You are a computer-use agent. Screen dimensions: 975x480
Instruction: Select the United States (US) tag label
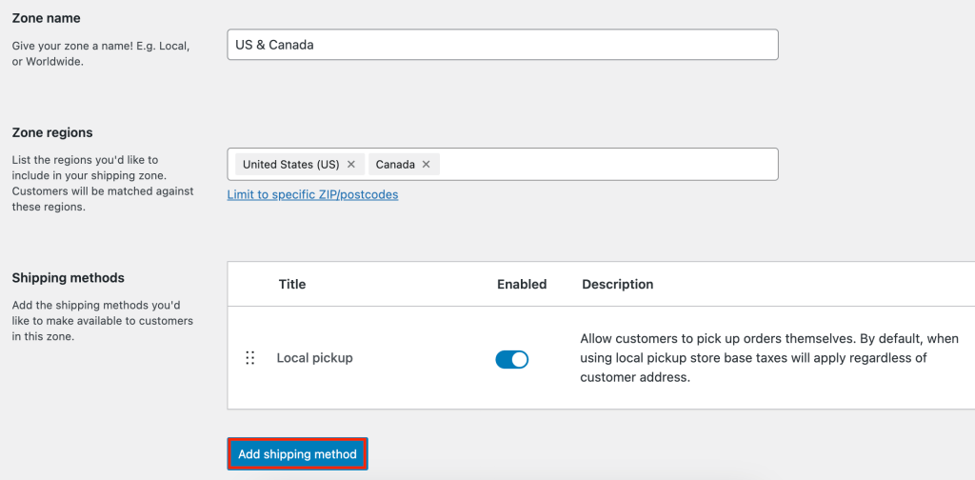pos(291,165)
